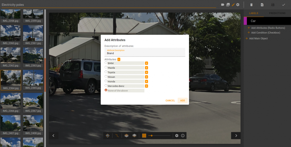This screenshot has height=147, width=291.
Task: Remove the Mercedes-Benz attribute
Action: 146,86
